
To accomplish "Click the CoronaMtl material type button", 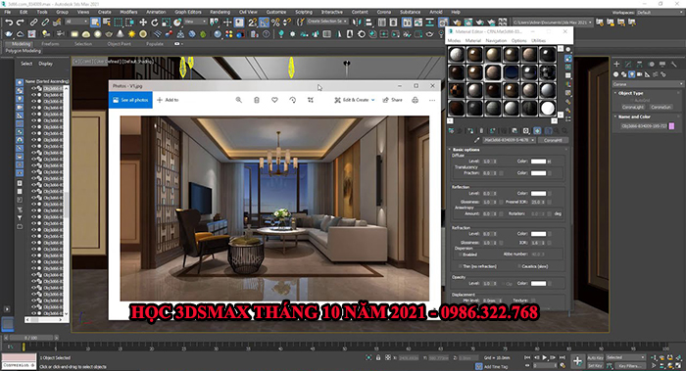I will click(x=553, y=140).
